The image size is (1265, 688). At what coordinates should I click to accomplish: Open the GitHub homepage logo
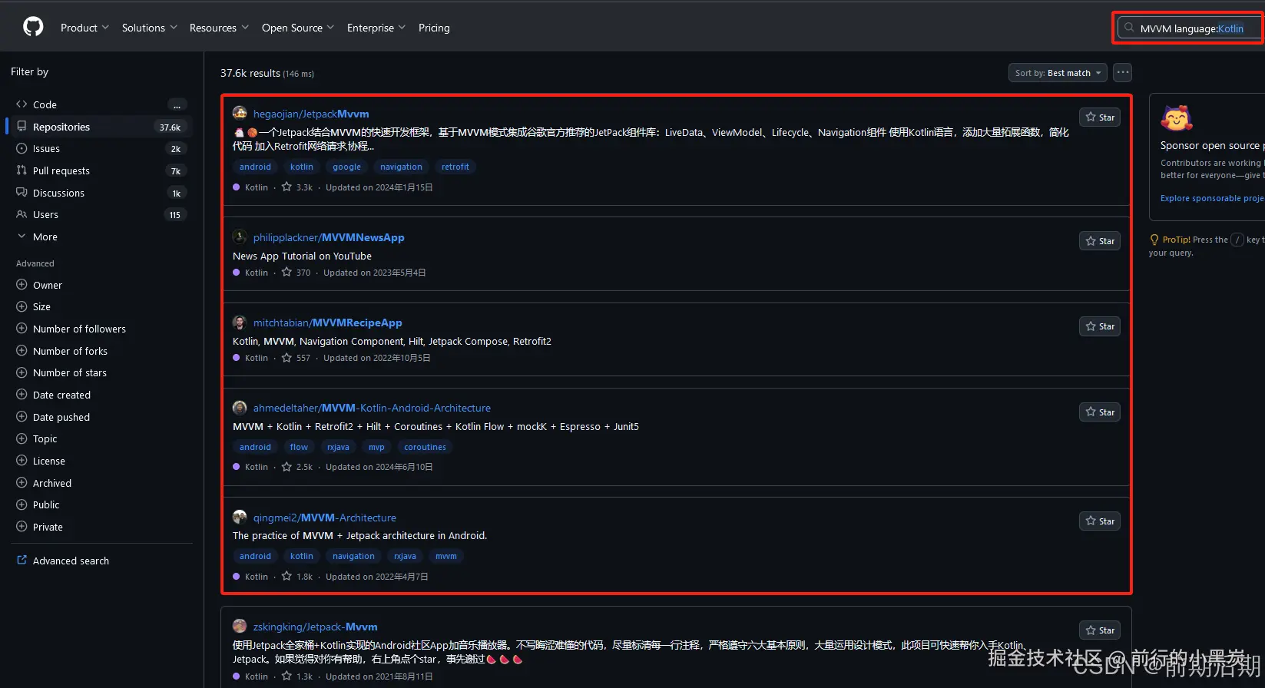click(33, 27)
